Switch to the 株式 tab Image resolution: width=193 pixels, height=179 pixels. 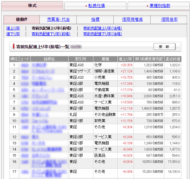point(32,6)
